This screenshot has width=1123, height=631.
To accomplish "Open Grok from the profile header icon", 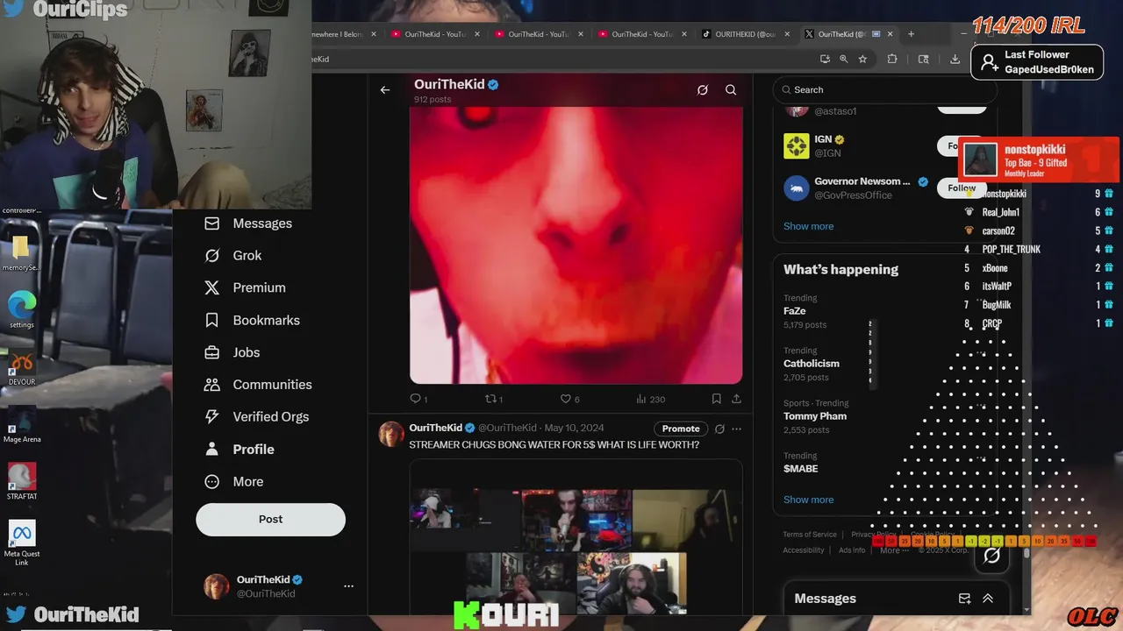I will [x=703, y=89].
